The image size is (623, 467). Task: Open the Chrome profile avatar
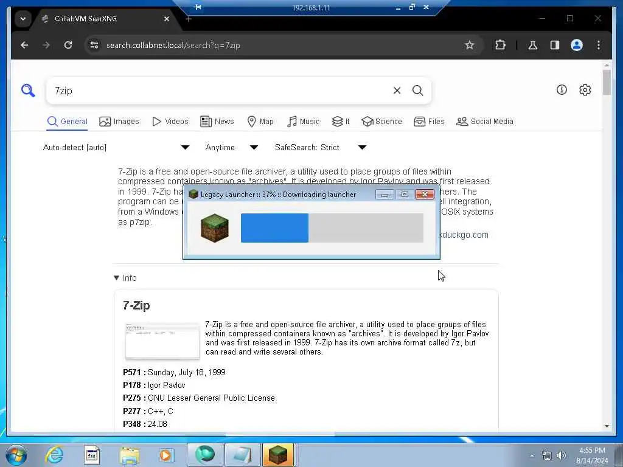coord(577,45)
